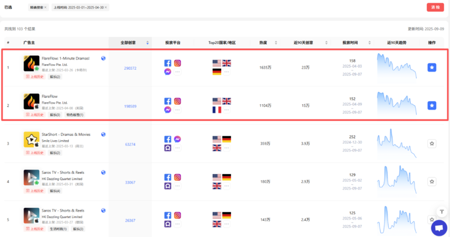Open the StarShort app icon thumbnail

click(x=31, y=139)
